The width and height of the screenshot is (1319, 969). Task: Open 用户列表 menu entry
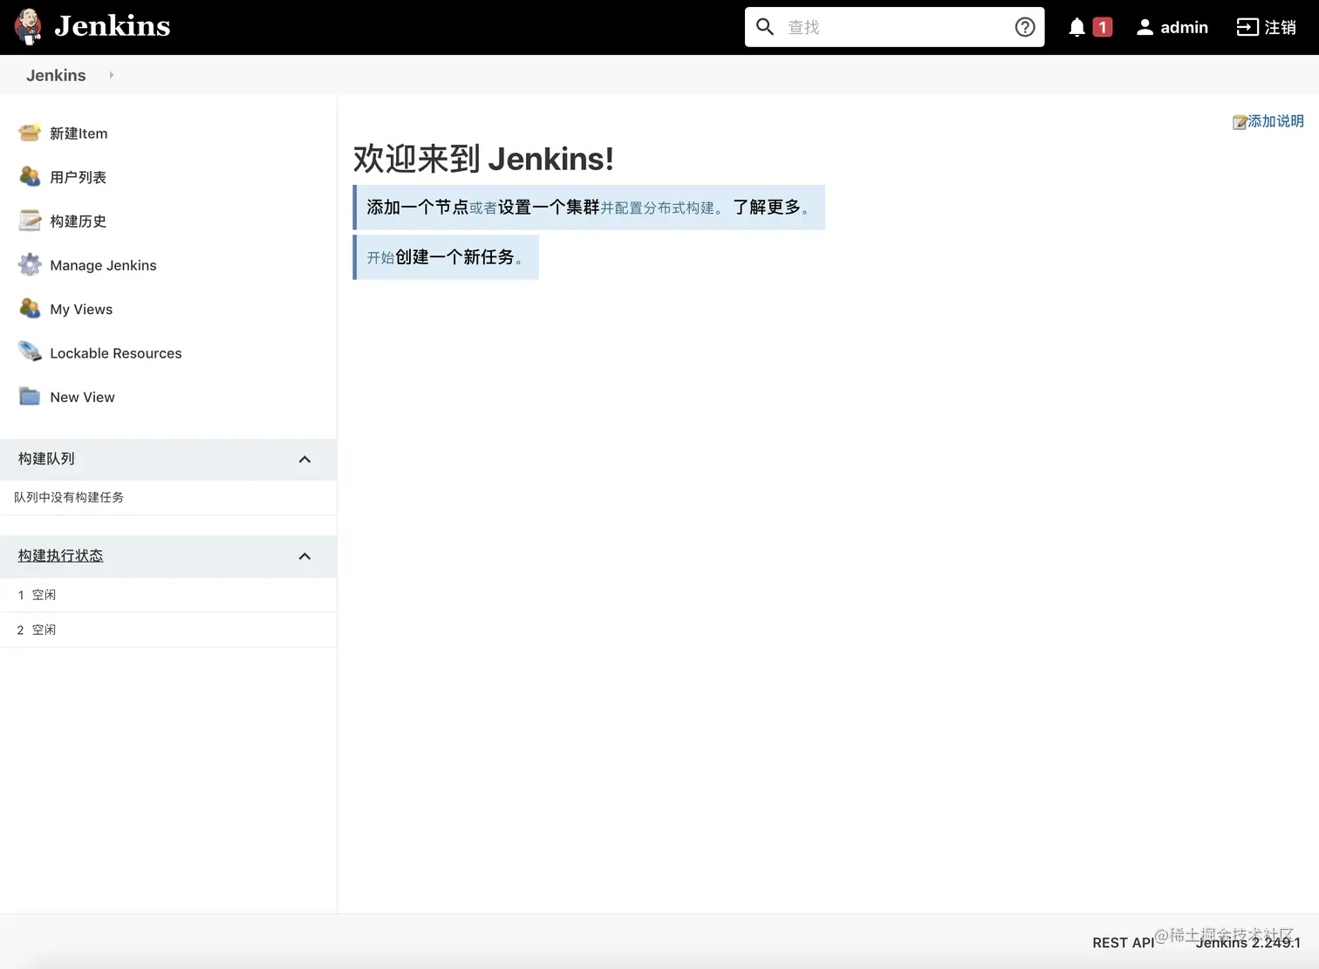[x=78, y=177]
